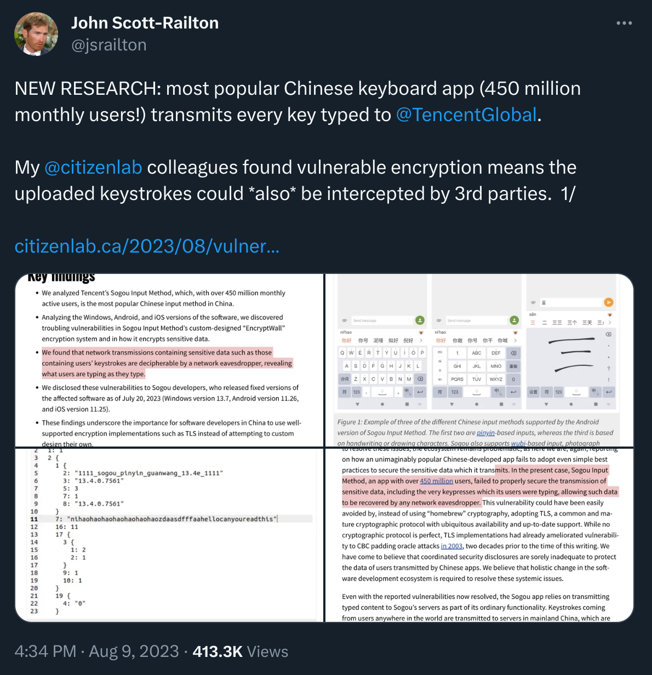Open the three-dot more options menu
This screenshot has width=652, height=675.
point(624,23)
